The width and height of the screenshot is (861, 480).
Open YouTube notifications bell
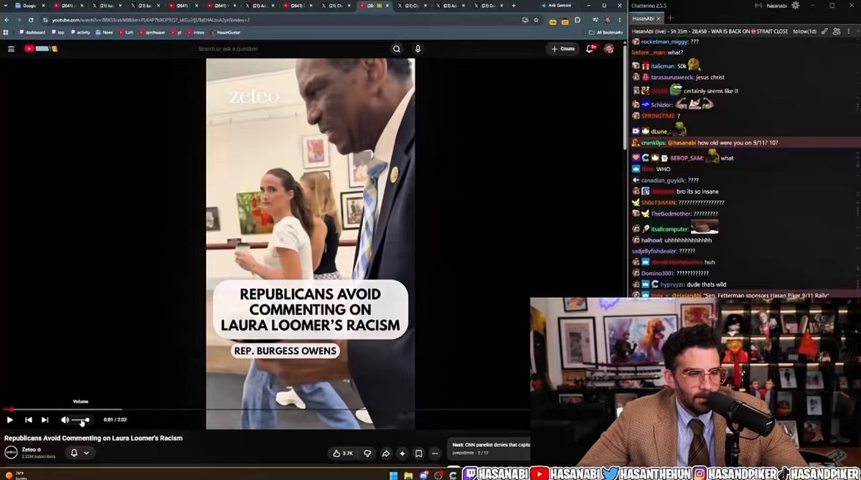pyautogui.click(x=590, y=49)
